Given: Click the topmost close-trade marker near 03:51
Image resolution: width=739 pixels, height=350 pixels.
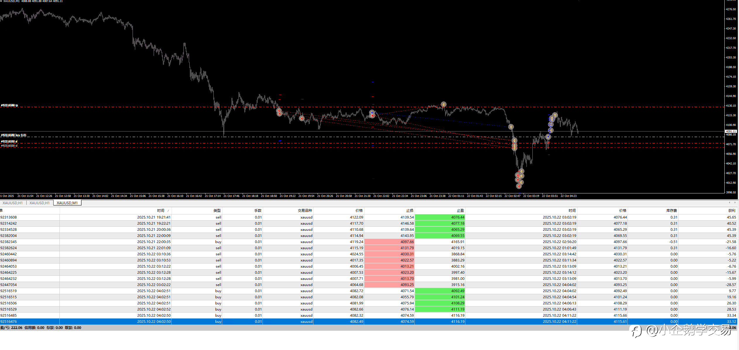Looking at the screenshot, I should 555,115.
